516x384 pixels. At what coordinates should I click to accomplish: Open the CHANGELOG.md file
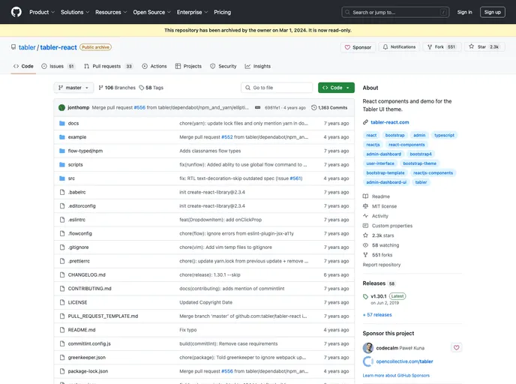tap(86, 274)
